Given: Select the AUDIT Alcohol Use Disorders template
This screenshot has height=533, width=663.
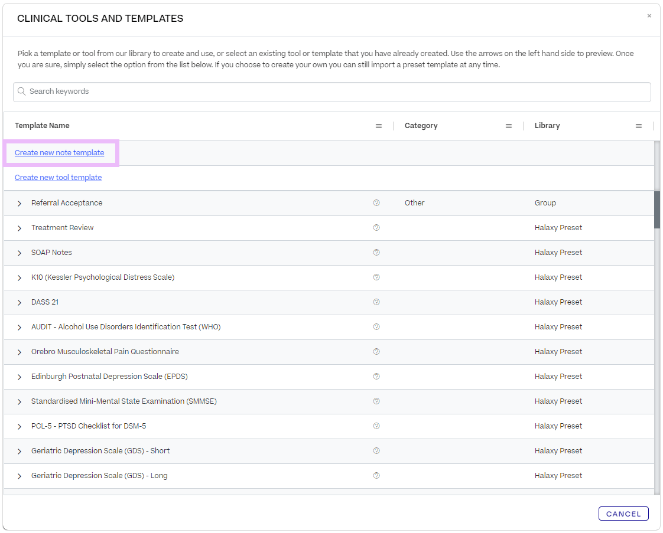Looking at the screenshot, I should [126, 327].
